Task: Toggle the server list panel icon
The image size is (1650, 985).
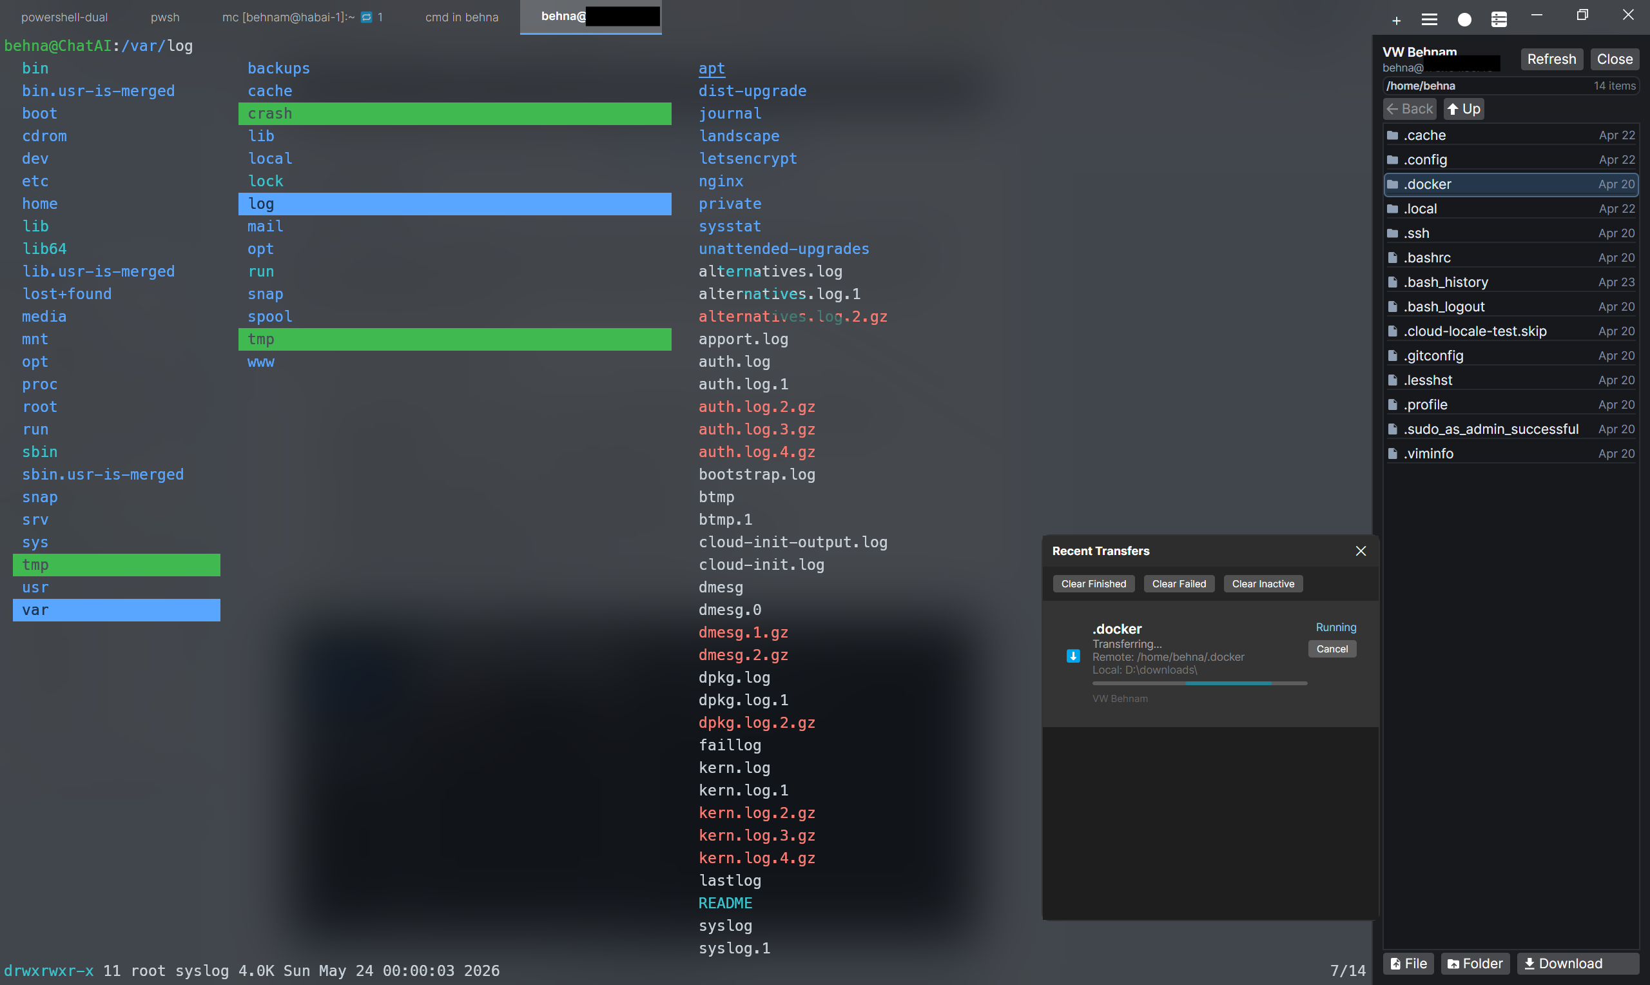Action: pyautogui.click(x=1499, y=20)
